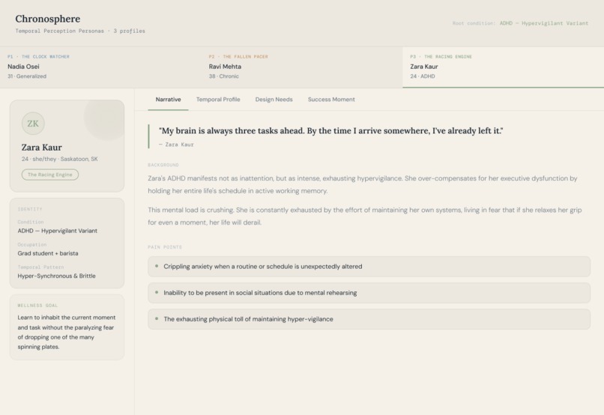604x415 pixels.
Task: Click the 'My brain is always three tasks ahead' quote
Action: pos(331,131)
